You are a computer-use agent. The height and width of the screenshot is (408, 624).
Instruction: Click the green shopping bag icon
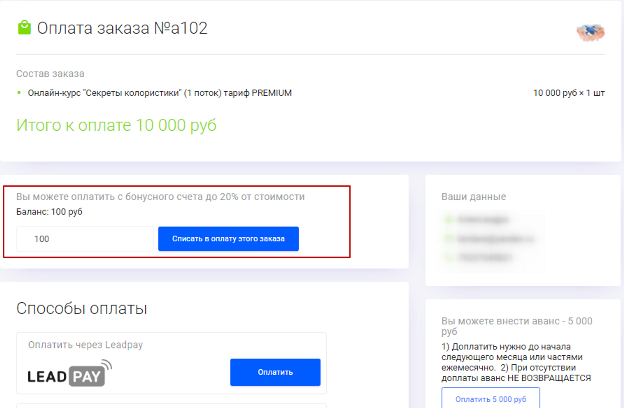pyautogui.click(x=24, y=27)
